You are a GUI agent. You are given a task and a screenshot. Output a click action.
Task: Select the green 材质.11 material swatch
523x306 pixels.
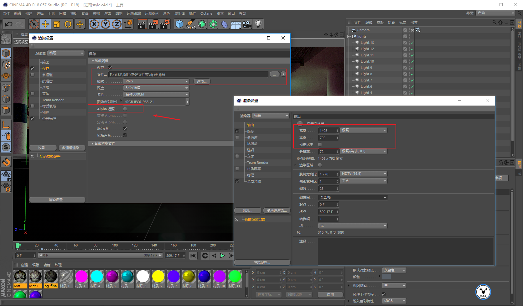(235, 278)
